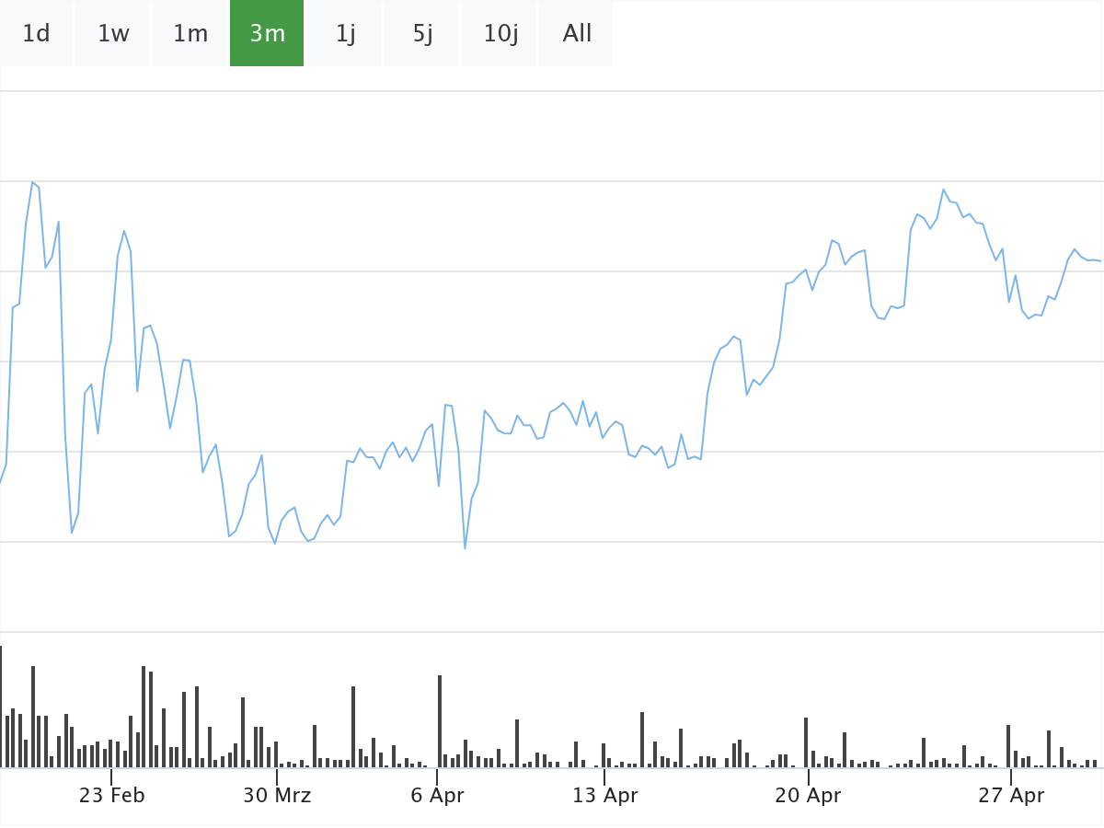Screen dimensions: 1104x828
Task: Show the 1j chart range
Action: pos(345,34)
